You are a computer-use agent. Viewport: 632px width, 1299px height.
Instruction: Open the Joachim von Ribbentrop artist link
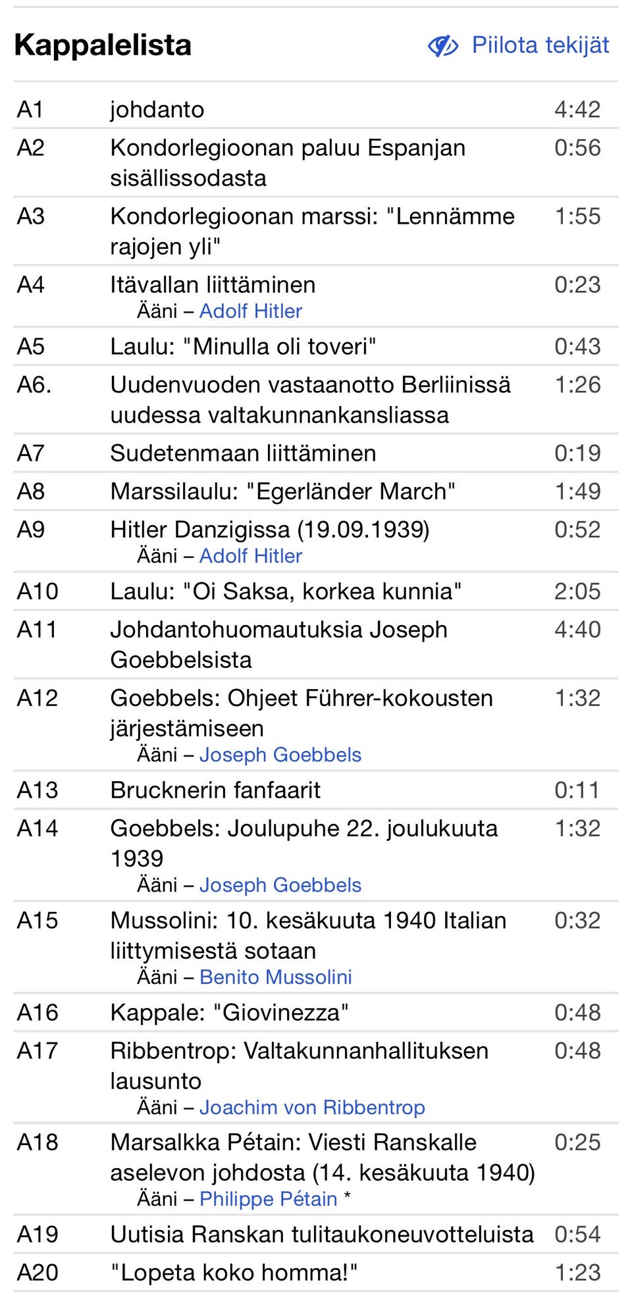click(312, 1108)
